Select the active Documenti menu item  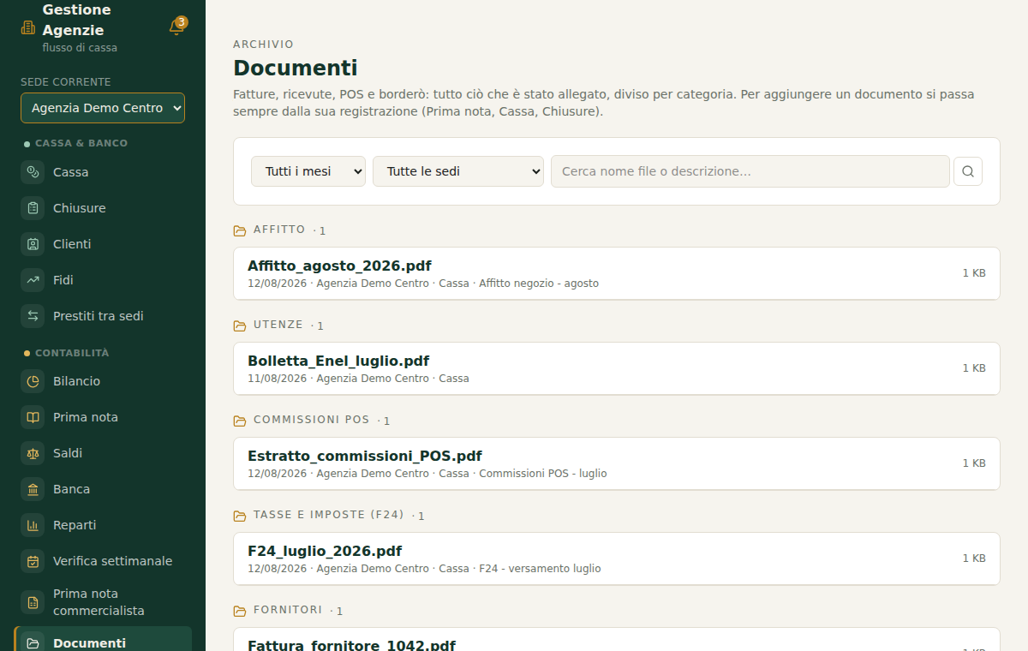[x=103, y=641]
